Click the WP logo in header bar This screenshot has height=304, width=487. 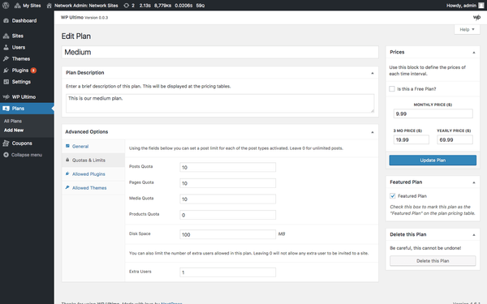pos(476,17)
